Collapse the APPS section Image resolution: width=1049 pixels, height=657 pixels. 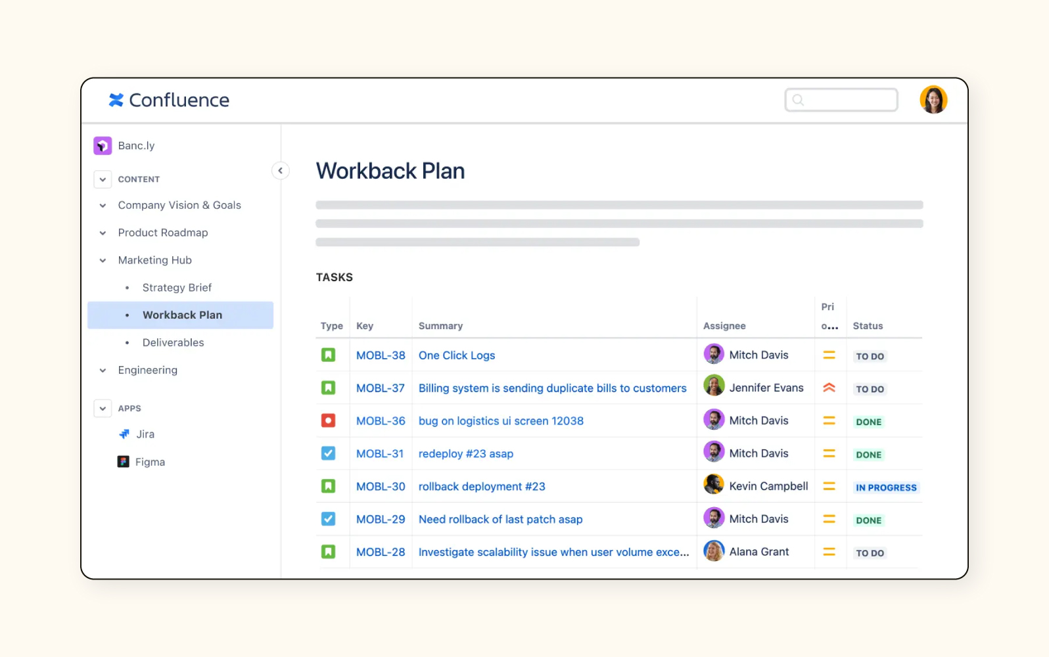click(x=103, y=409)
